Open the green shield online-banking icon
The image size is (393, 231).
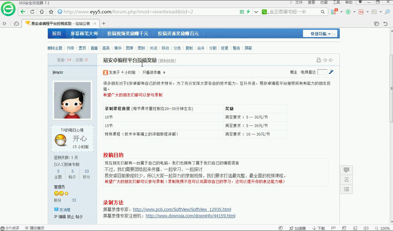[x=348, y=12]
